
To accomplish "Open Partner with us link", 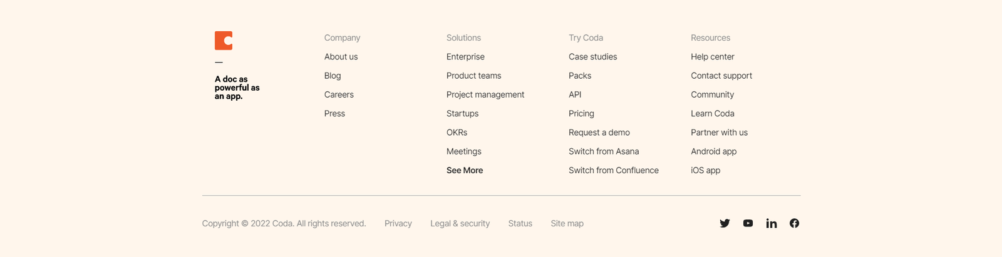I will pos(719,133).
